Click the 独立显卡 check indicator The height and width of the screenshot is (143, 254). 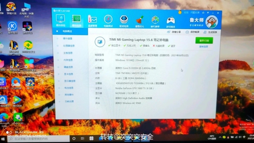pos(114,46)
